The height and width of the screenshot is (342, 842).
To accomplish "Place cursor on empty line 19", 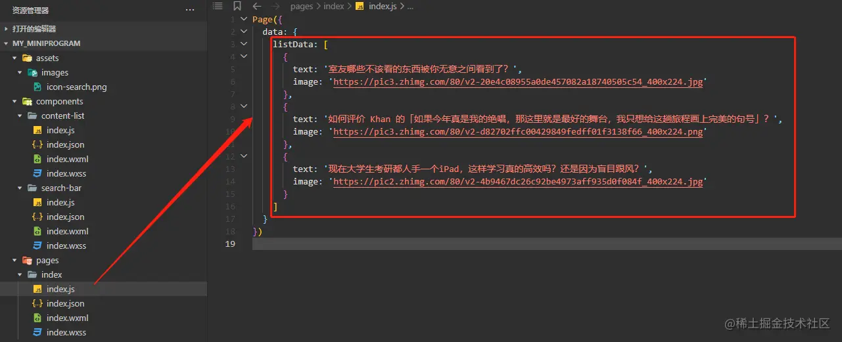I will click(547, 244).
